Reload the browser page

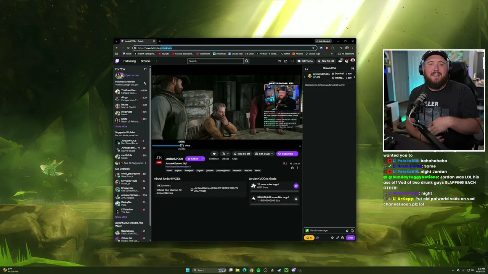(x=128, y=48)
